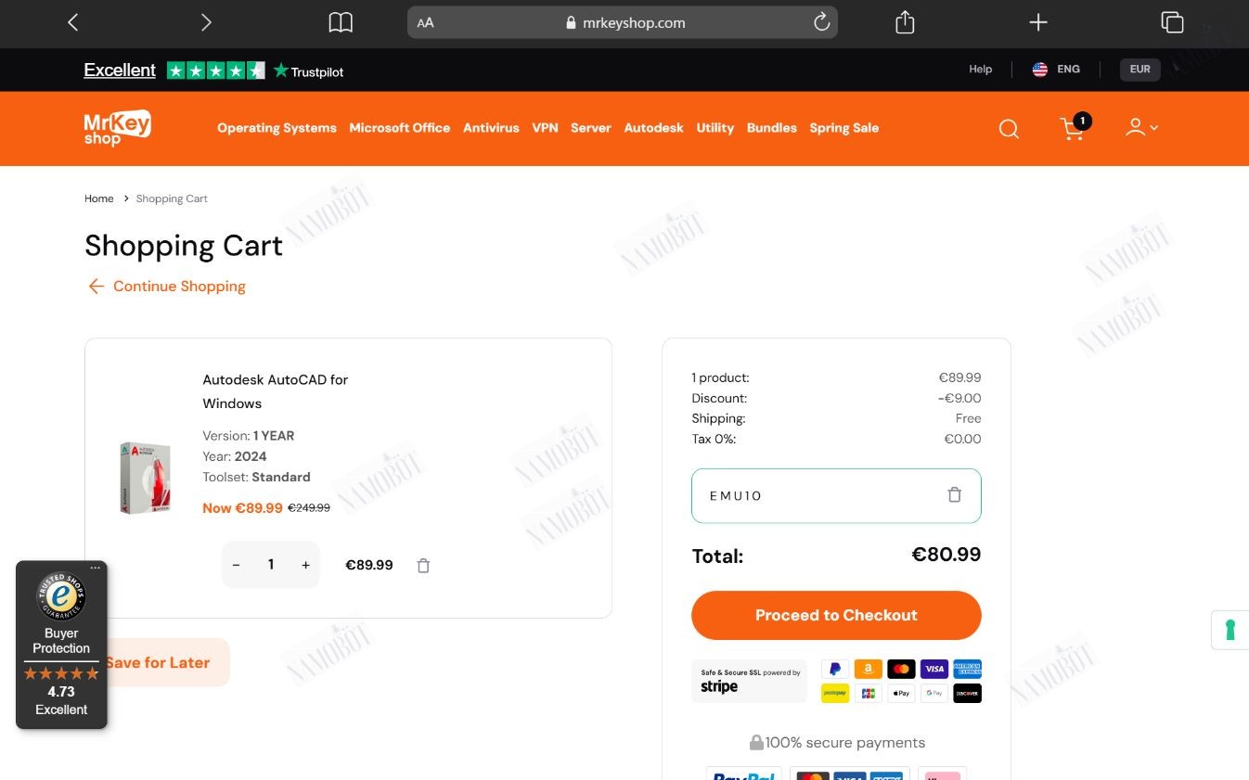Select the crossed-out €249.99 price
Screen dimensions: 1249x780
[x=308, y=508]
